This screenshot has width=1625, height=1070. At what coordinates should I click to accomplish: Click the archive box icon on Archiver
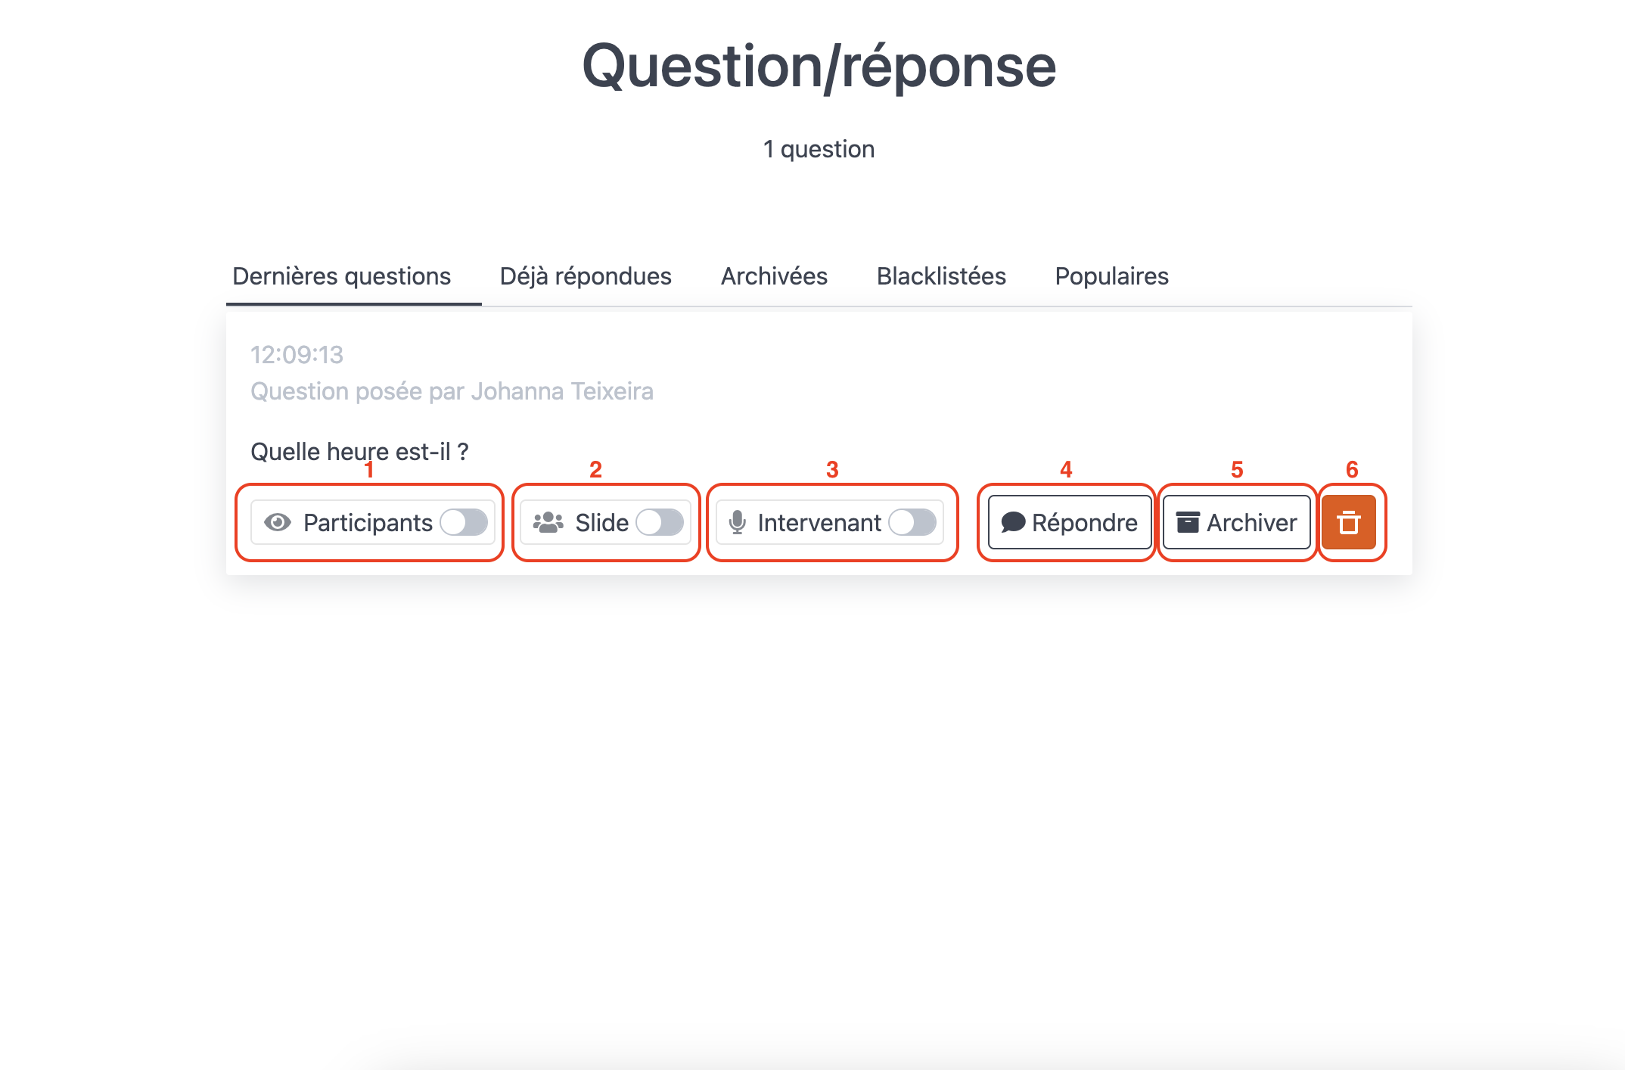click(x=1188, y=522)
